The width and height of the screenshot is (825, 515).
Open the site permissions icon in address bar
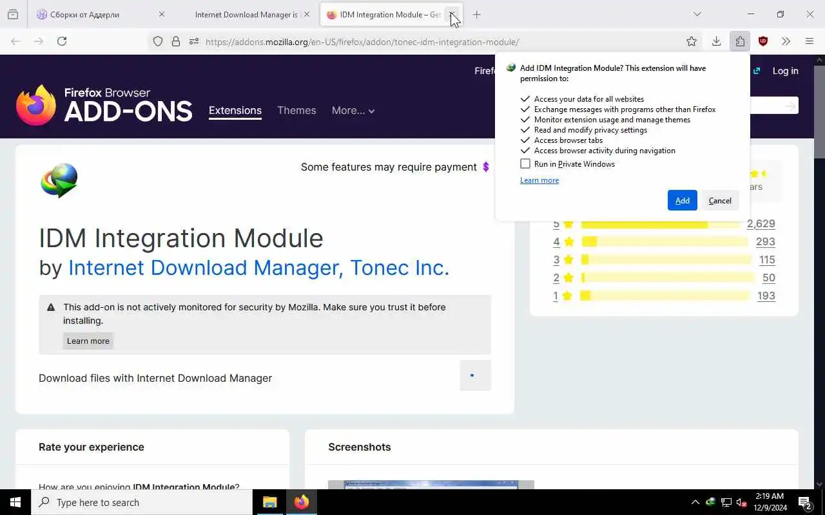193,42
